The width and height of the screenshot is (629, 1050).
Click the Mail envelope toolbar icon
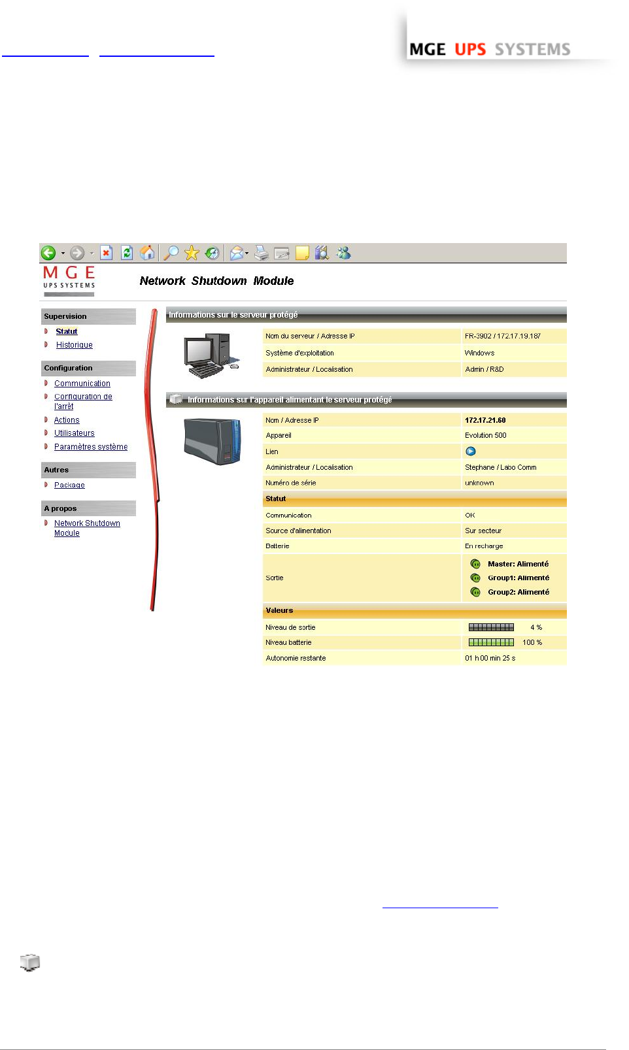(x=236, y=253)
